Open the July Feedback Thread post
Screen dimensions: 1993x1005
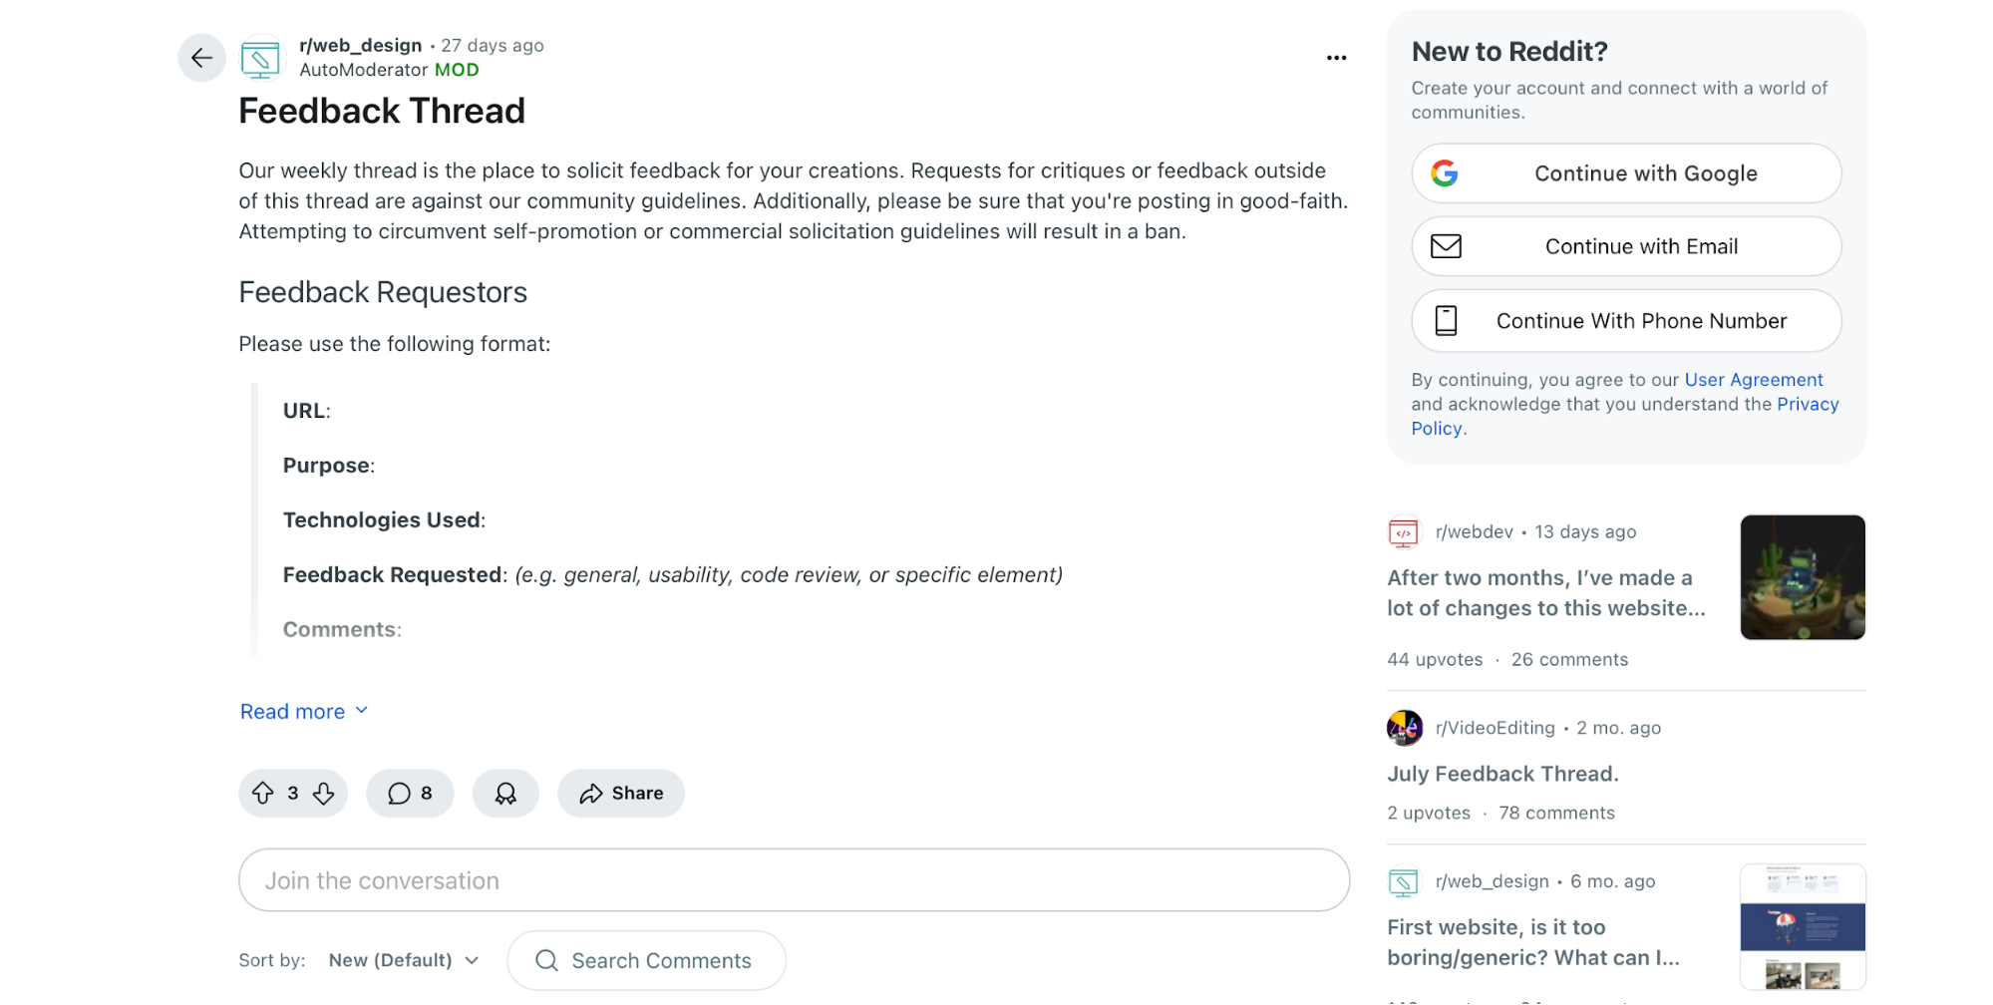click(x=1502, y=774)
